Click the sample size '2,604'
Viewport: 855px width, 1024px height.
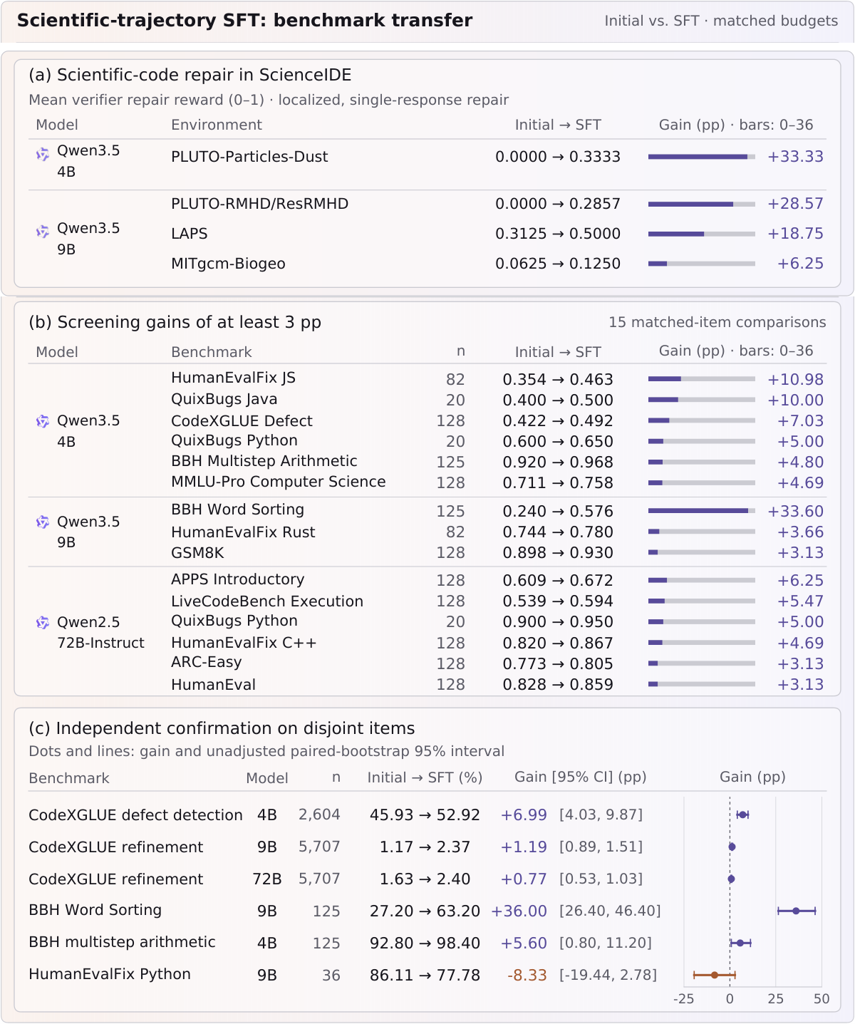319,814
